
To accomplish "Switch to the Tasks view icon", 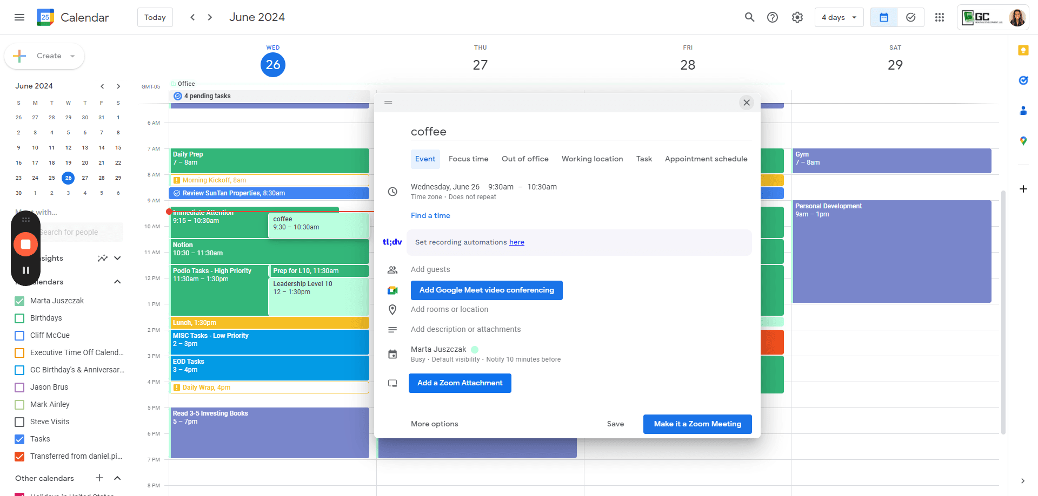I will [911, 17].
